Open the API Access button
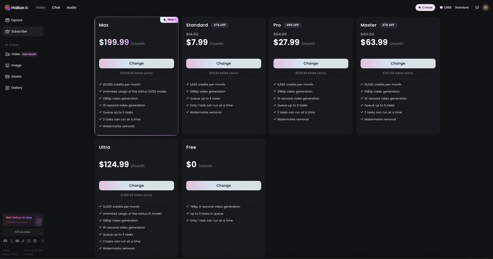The image size is (493, 259). click(x=23, y=232)
